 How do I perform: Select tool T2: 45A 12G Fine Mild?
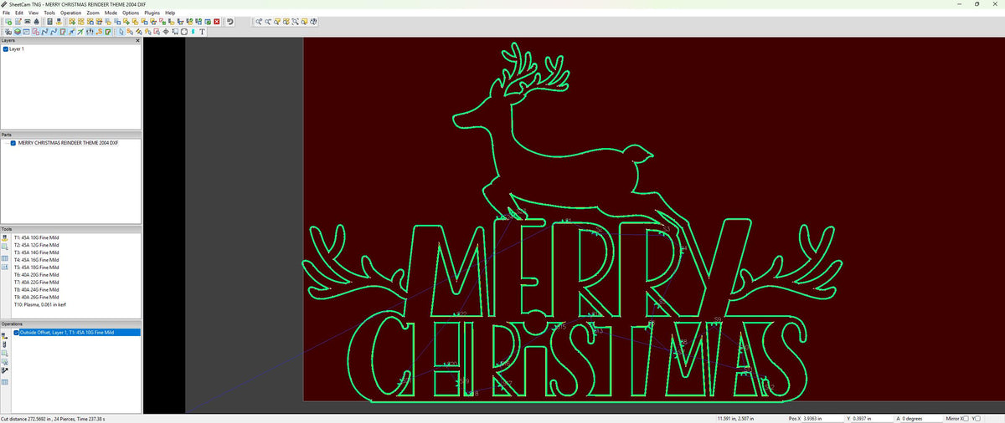pos(36,245)
